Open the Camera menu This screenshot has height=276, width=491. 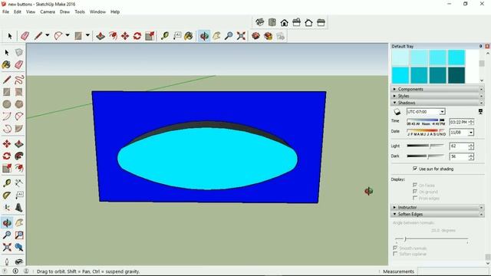coord(48,12)
